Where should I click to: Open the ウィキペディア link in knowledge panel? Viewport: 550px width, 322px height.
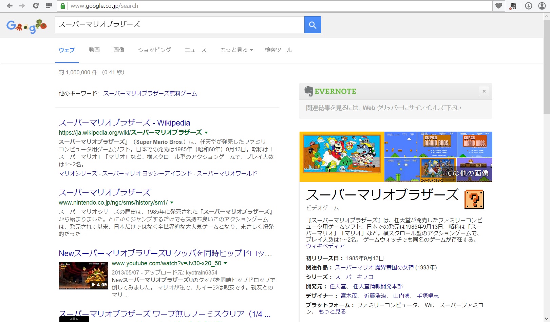coord(325,246)
